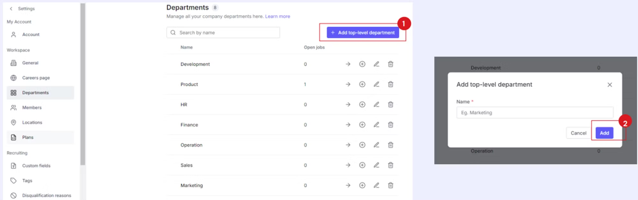
Task: Select Careers page in sidebar
Action: coord(36,78)
